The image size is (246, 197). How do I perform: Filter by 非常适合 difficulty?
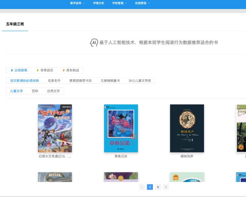click(x=45, y=70)
